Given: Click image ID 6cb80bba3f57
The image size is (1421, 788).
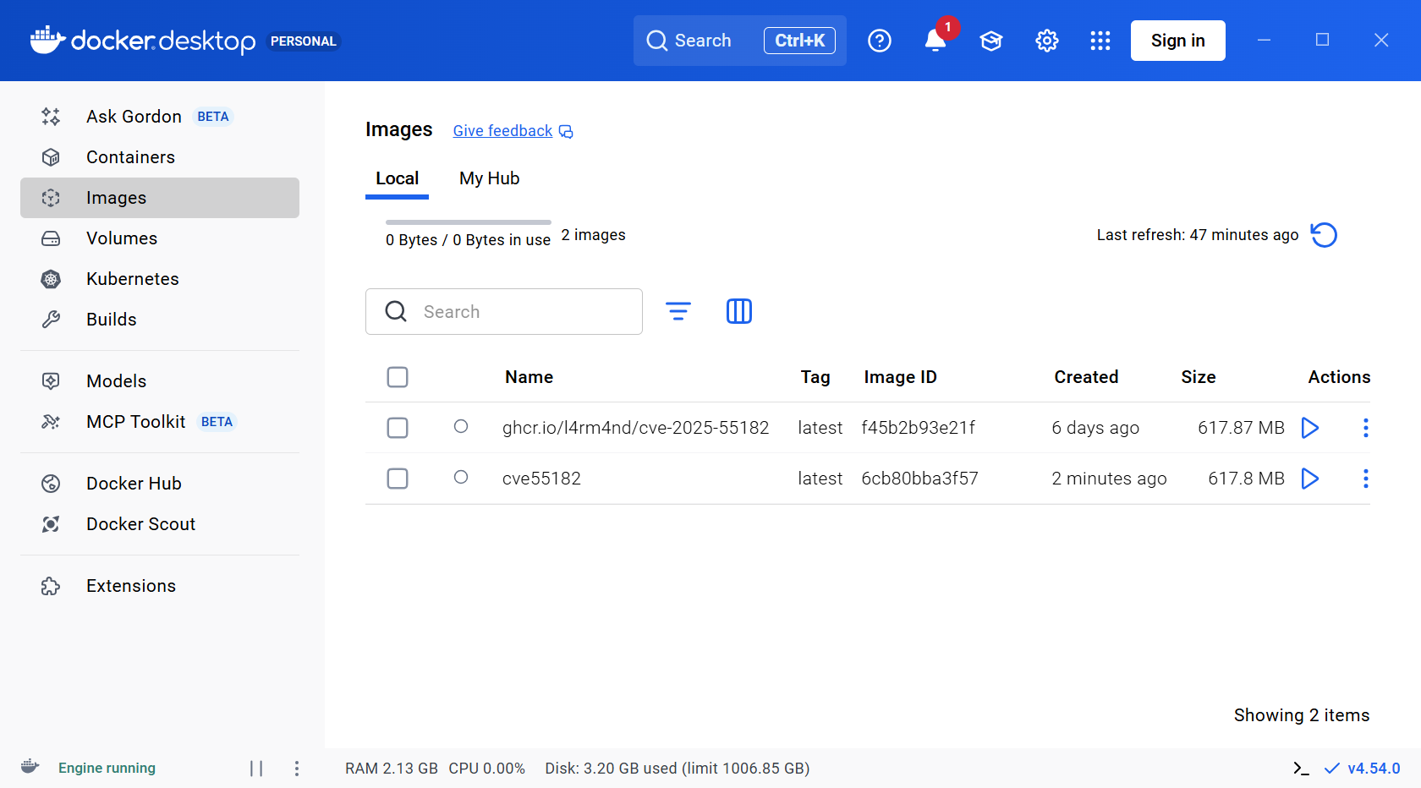Looking at the screenshot, I should tap(919, 479).
